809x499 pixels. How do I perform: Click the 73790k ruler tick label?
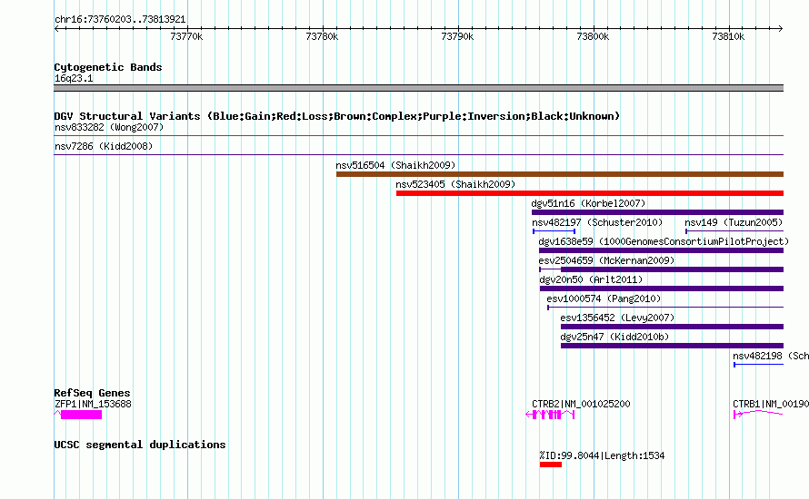[x=457, y=36]
